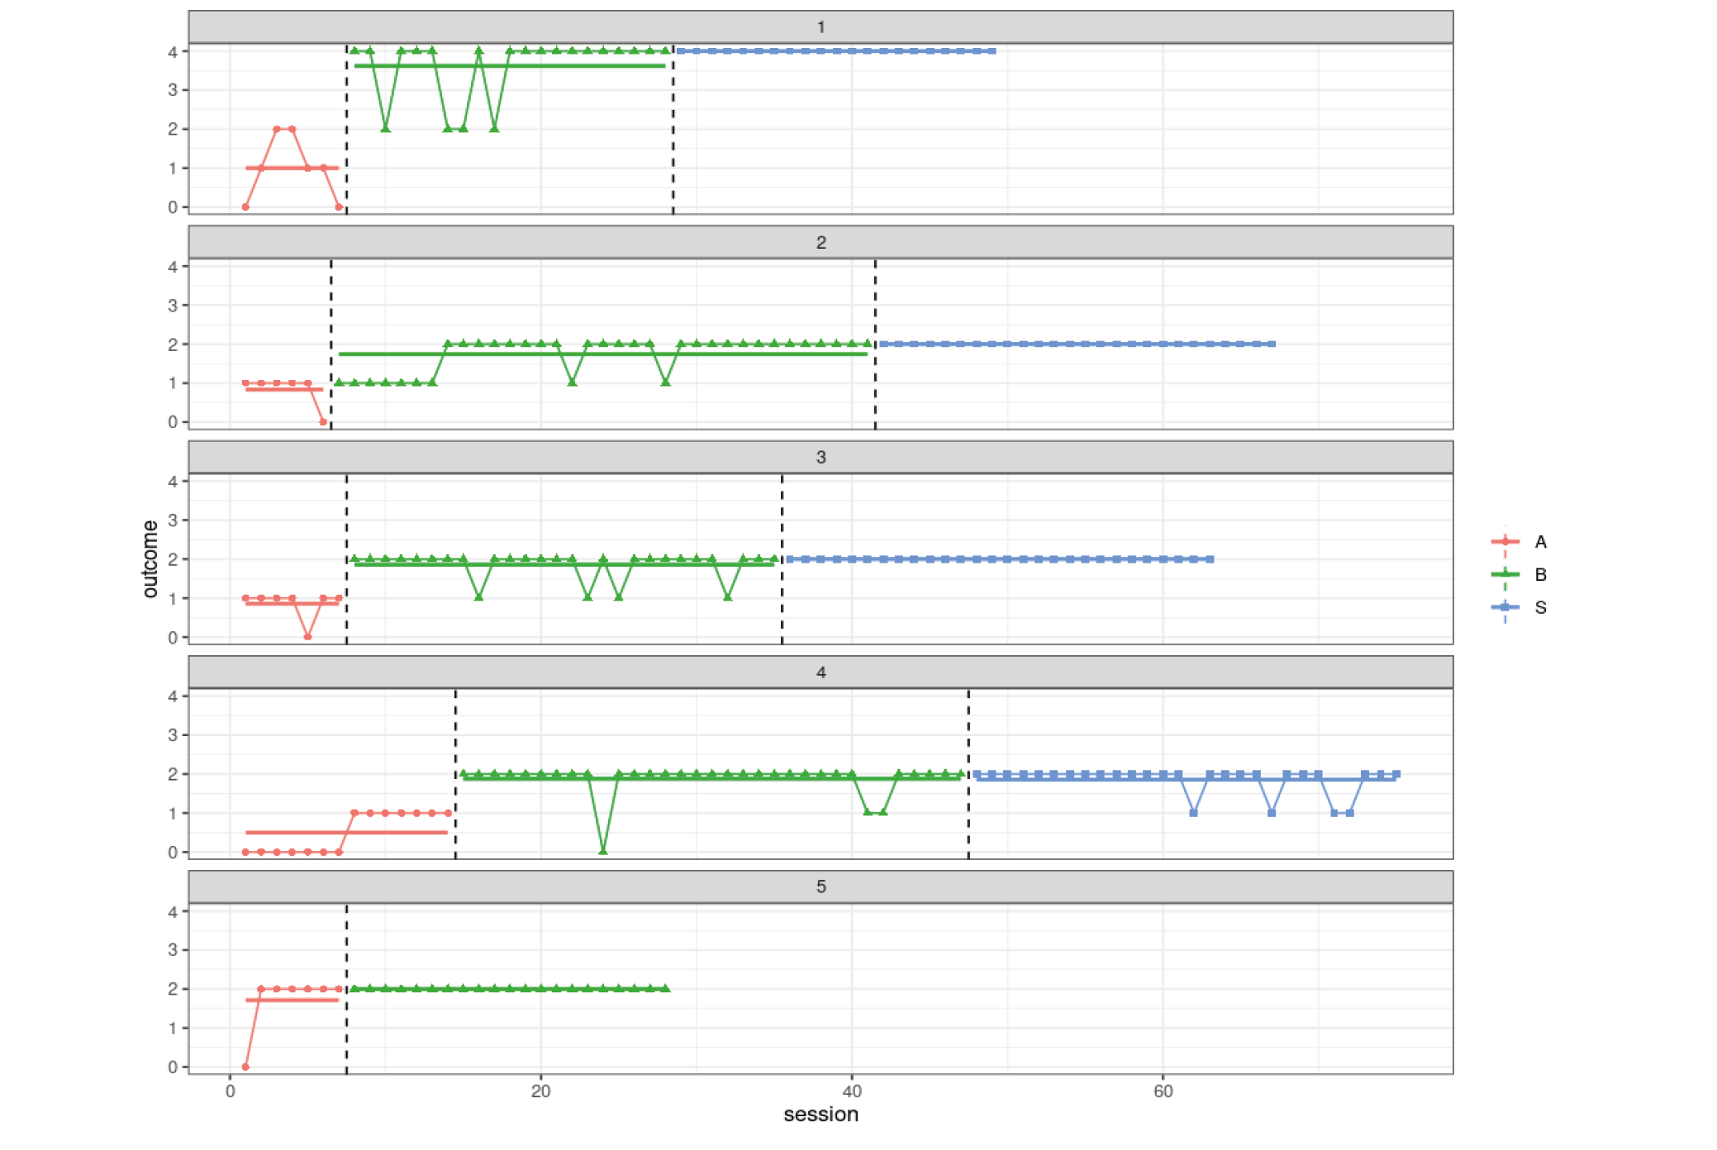Click the panel 3 facet header strip
Image resolution: width=1717 pixels, height=1150 pixels.
[820, 457]
